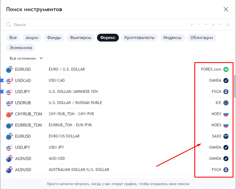This screenshot has height=189, width=236.
Task: Select the Экономика category filter
Action: (x=21, y=48)
